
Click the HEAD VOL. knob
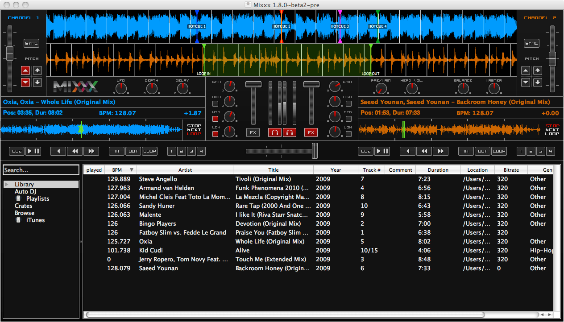pos(412,88)
